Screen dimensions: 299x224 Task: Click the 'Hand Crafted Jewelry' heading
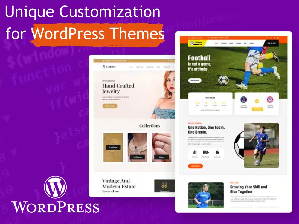[118, 89]
